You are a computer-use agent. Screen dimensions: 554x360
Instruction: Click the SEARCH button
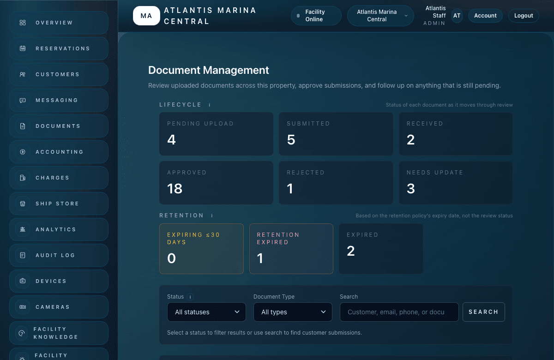pyautogui.click(x=483, y=312)
